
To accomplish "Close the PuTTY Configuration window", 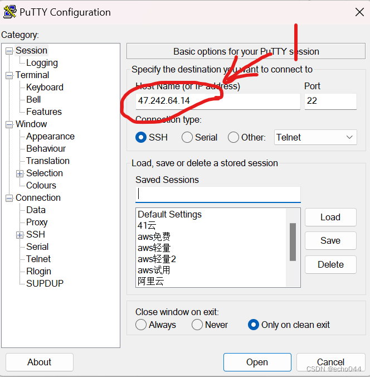I will (359, 12).
